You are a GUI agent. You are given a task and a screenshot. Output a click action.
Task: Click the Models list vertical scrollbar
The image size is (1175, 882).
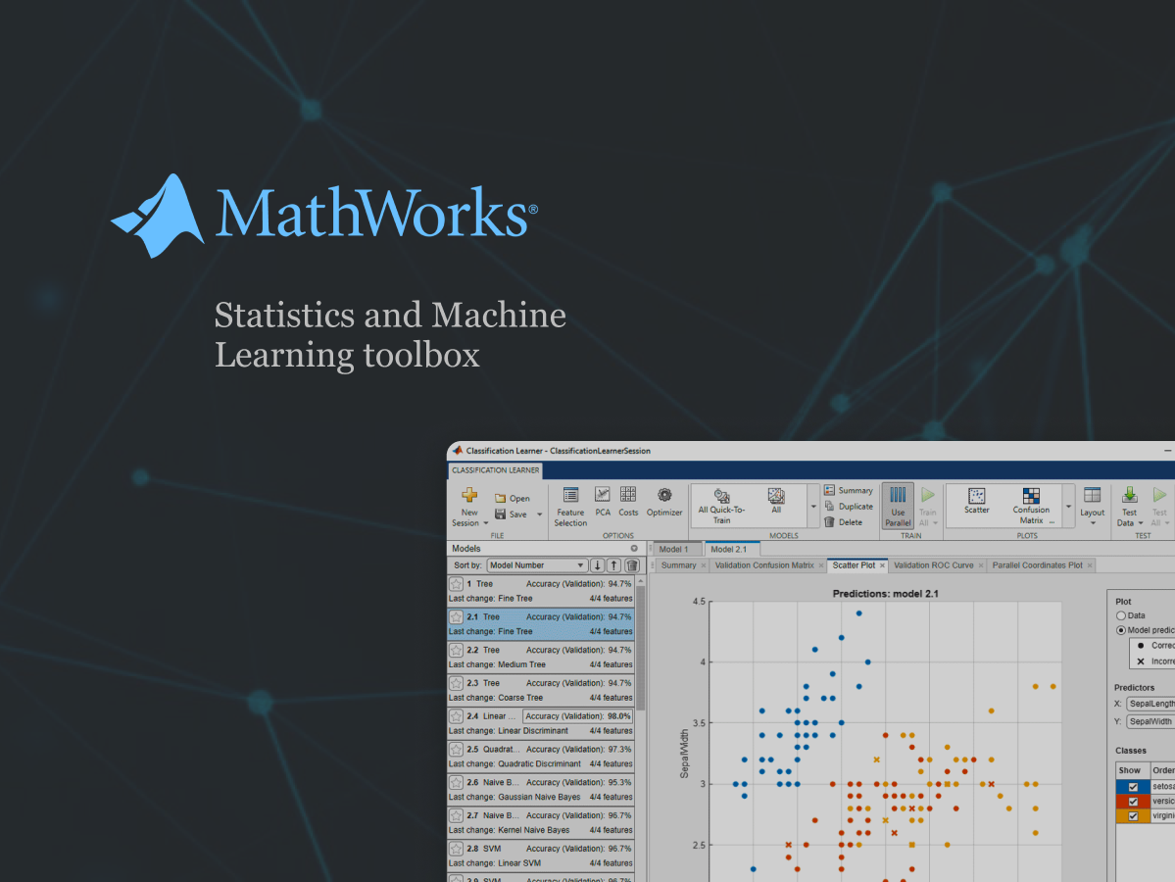pos(641,648)
